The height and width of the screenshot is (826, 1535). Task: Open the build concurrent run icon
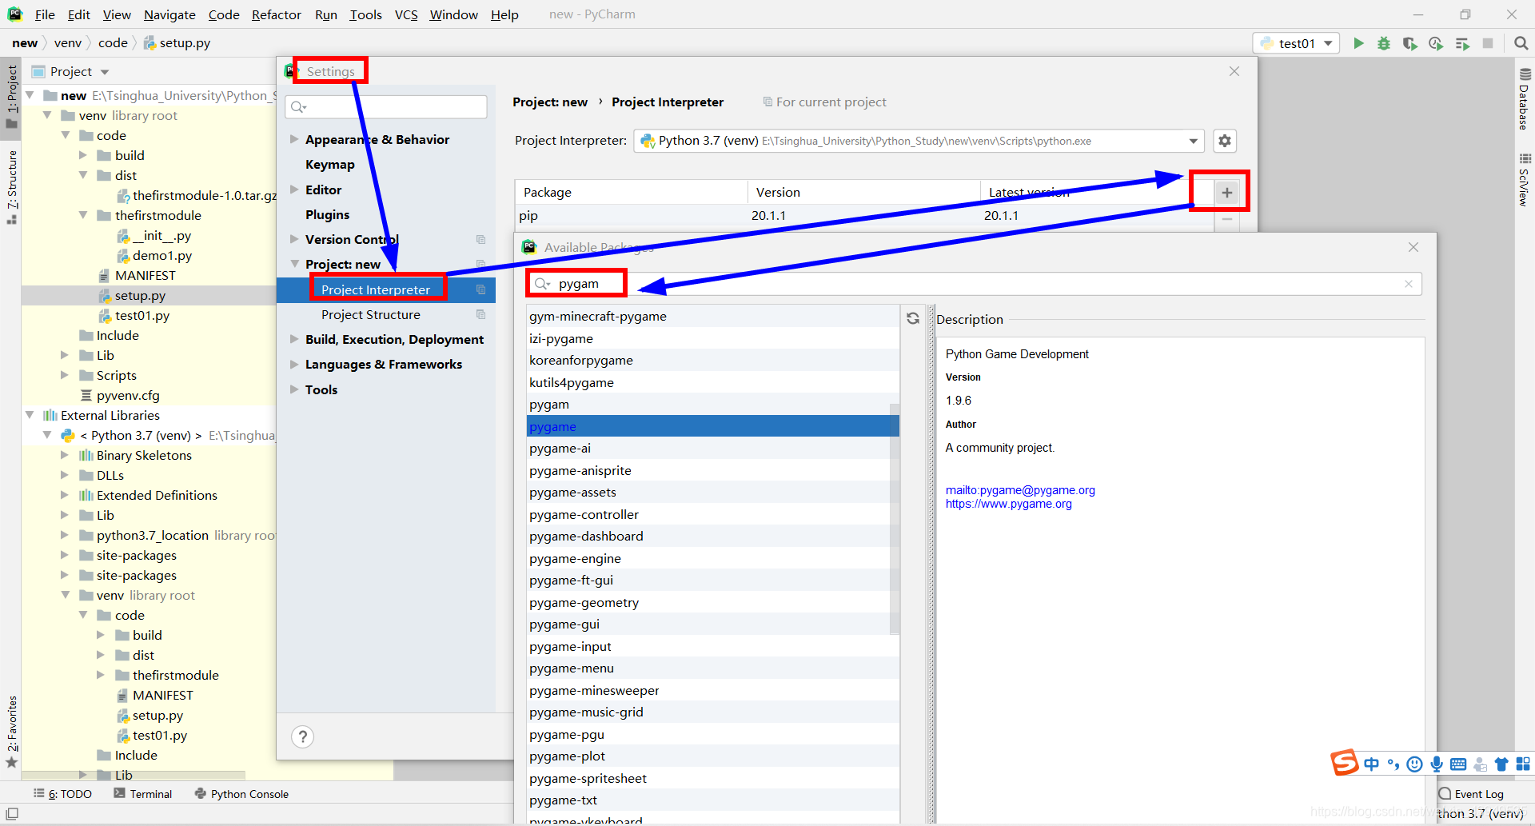[1462, 43]
